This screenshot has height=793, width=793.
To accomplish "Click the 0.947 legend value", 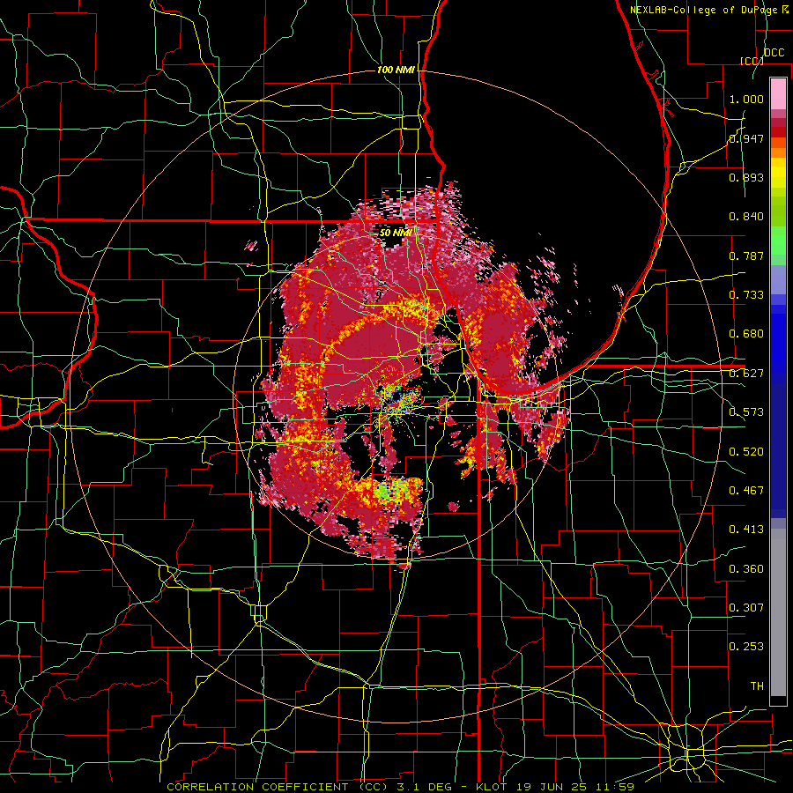I will (746, 138).
